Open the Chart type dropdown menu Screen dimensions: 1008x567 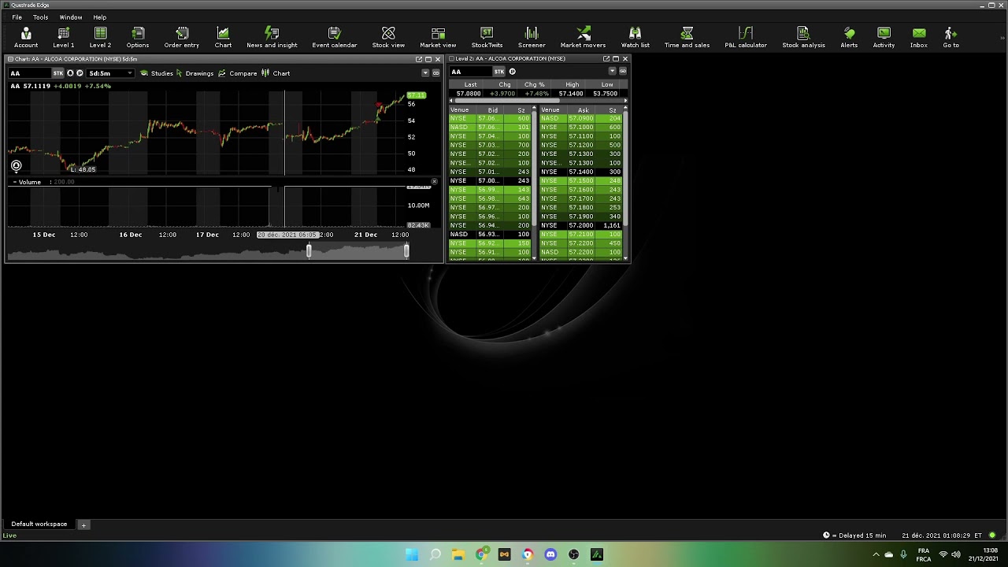[276, 73]
